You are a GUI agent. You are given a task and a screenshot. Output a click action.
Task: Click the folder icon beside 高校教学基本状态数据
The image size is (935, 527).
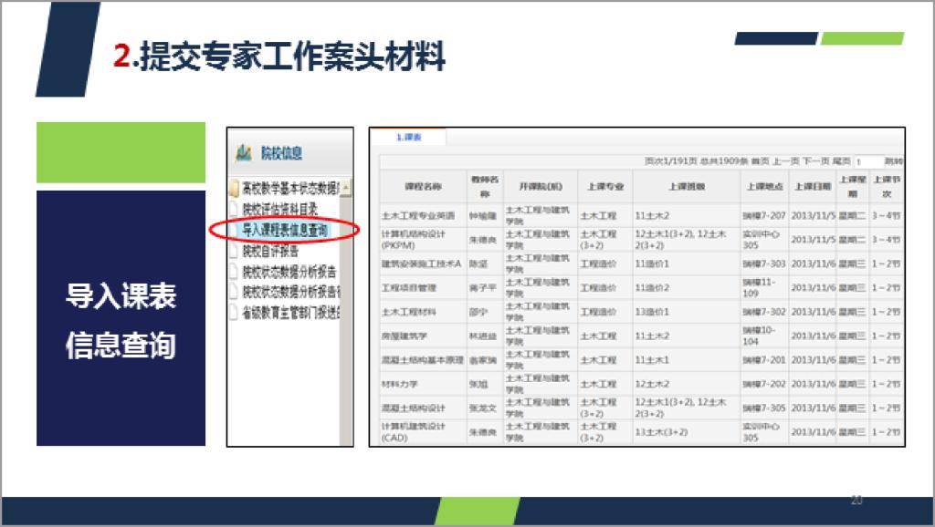click(x=235, y=190)
